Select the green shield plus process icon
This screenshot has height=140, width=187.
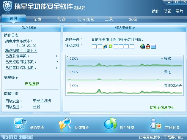pyautogui.click(x=111, y=46)
